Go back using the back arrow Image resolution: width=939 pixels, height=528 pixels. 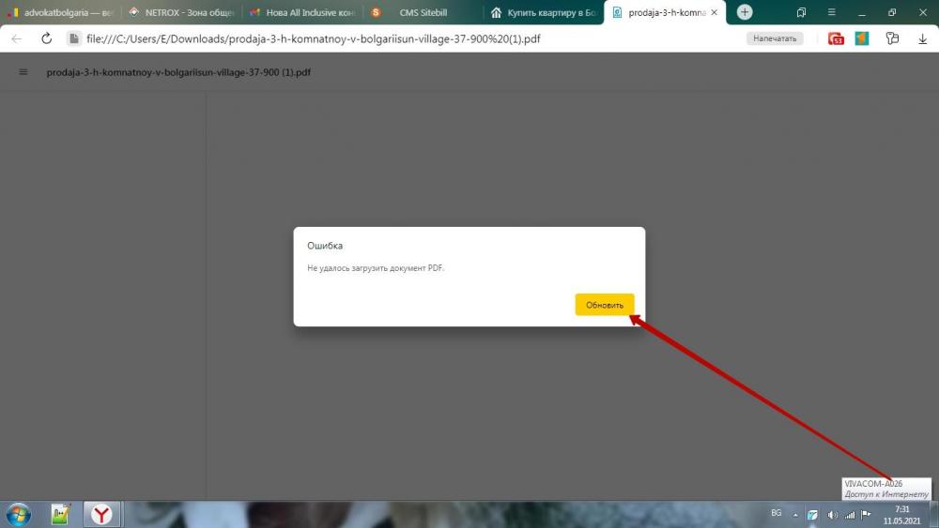(x=17, y=38)
